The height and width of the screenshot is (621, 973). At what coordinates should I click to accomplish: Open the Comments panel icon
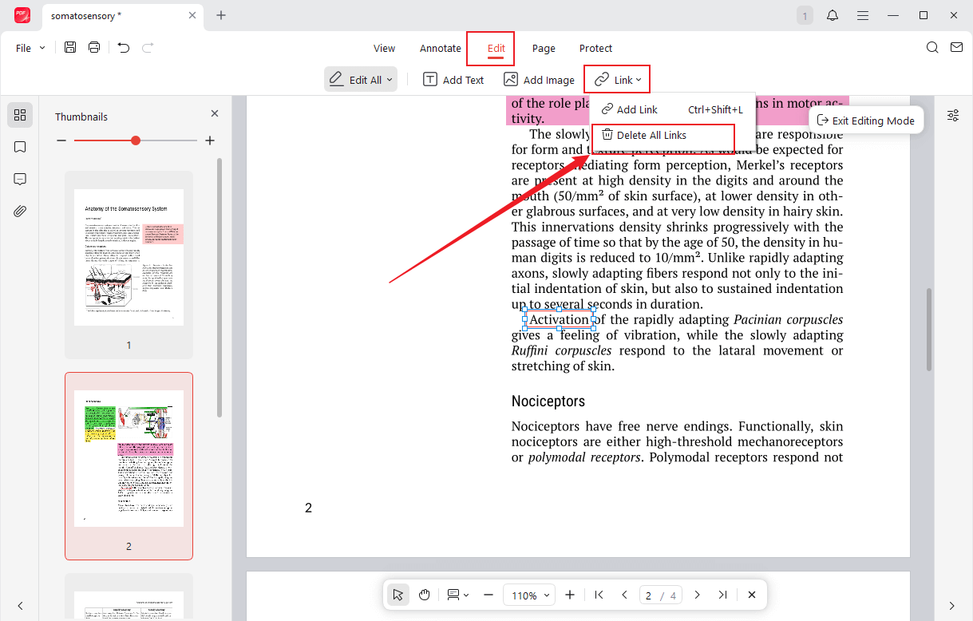tap(19, 179)
